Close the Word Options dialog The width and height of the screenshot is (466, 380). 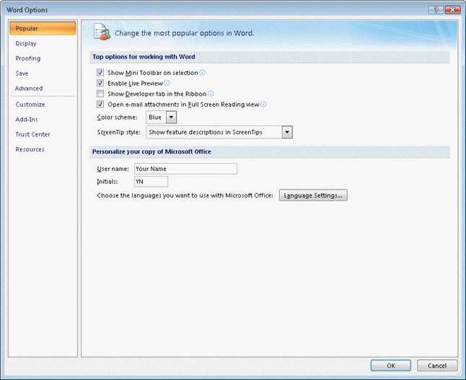point(452,10)
